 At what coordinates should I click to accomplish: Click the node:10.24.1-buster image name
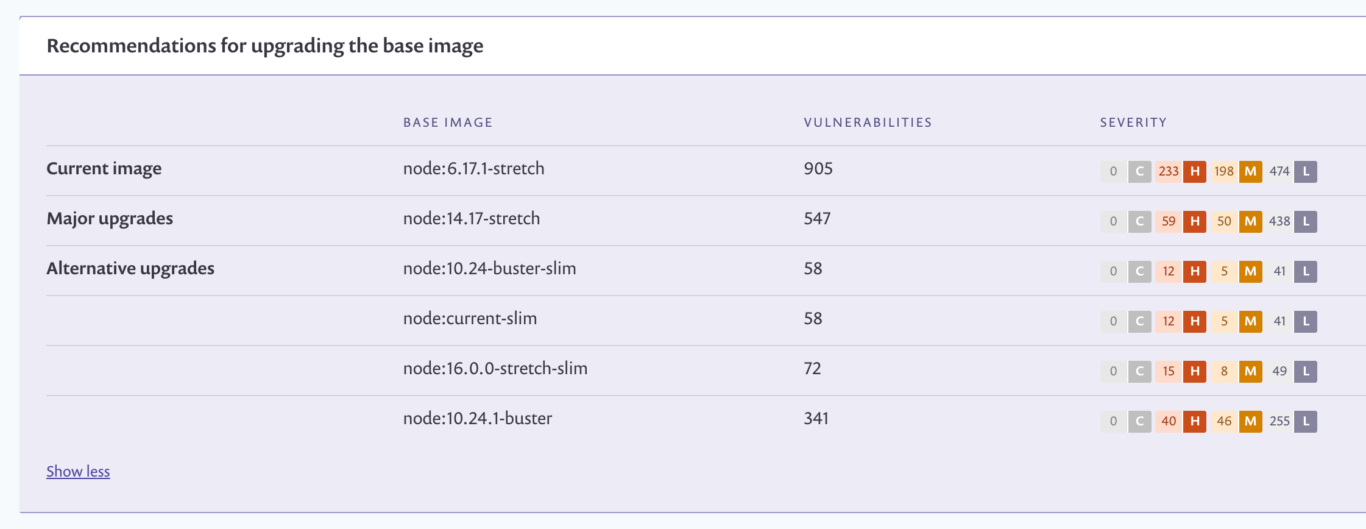coord(478,418)
